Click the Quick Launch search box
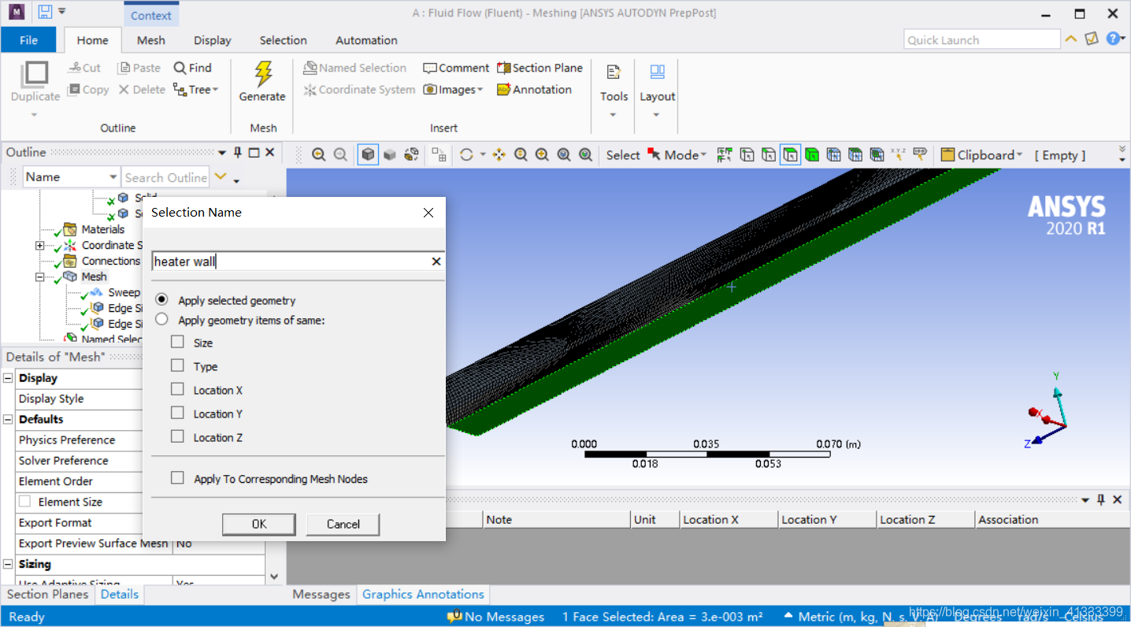This screenshot has height=627, width=1131. click(x=982, y=39)
